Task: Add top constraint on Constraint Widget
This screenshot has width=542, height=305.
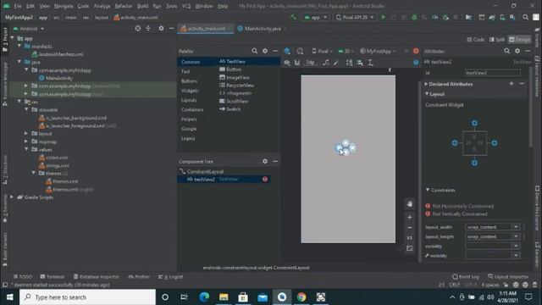Action: click(474, 123)
